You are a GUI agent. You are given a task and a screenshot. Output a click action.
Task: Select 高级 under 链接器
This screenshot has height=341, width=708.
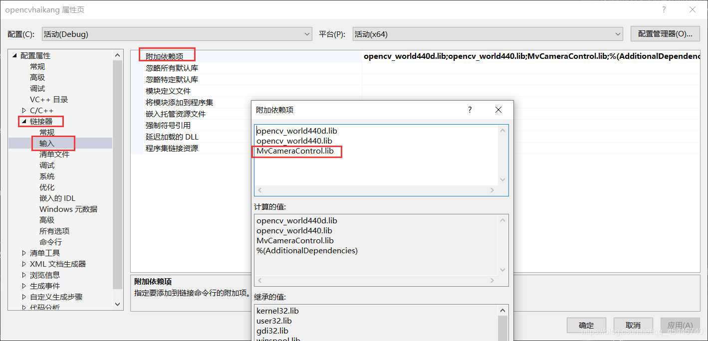(x=47, y=220)
